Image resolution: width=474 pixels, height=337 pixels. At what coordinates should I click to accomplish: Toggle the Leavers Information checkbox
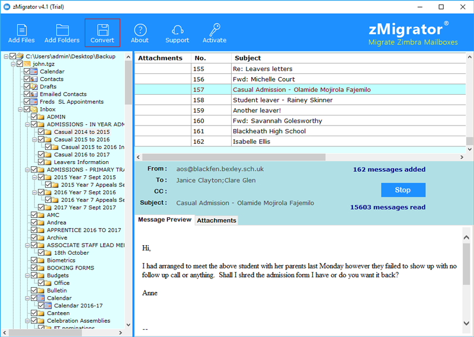click(41, 162)
